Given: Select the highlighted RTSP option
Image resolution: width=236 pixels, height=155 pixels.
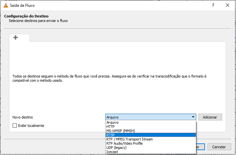Looking at the screenshot, I should (x=151, y=135).
